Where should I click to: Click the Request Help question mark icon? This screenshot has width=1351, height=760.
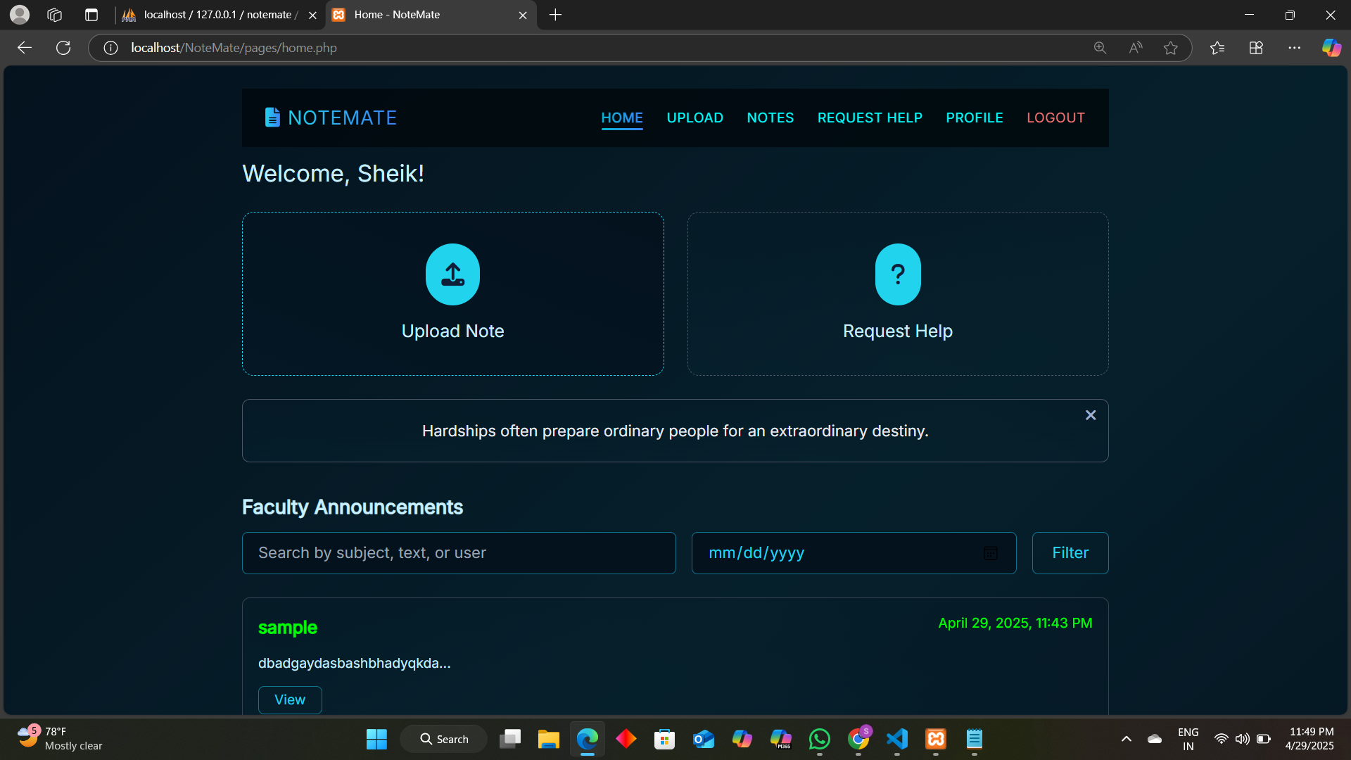pos(897,274)
